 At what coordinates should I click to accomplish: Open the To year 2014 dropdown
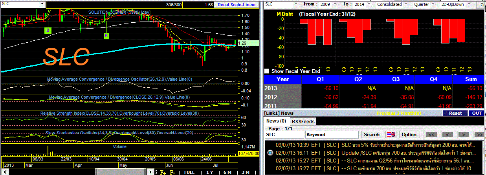[x=369, y=4]
